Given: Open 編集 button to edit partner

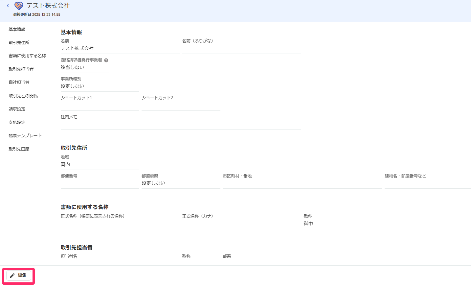Looking at the screenshot, I should [x=19, y=275].
